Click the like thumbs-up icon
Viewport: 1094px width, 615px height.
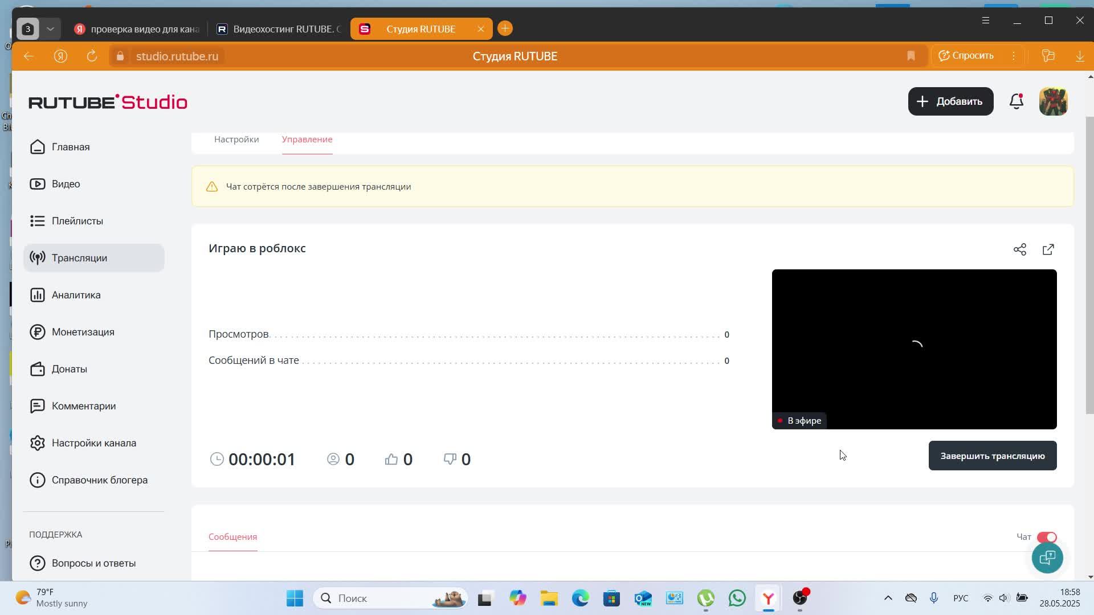tap(391, 459)
